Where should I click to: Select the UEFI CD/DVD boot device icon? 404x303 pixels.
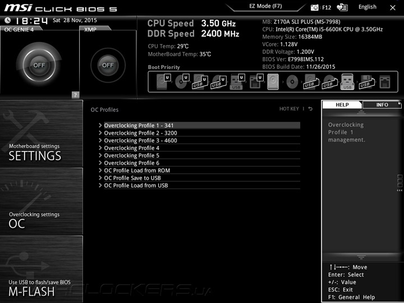pos(182,82)
